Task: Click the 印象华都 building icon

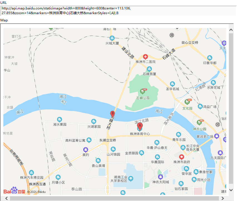Action: click(x=210, y=58)
